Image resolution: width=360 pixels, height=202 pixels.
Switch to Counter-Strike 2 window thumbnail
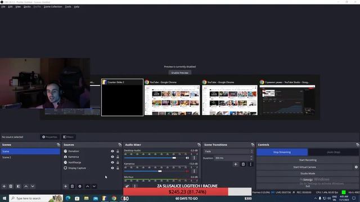[x=123, y=97]
